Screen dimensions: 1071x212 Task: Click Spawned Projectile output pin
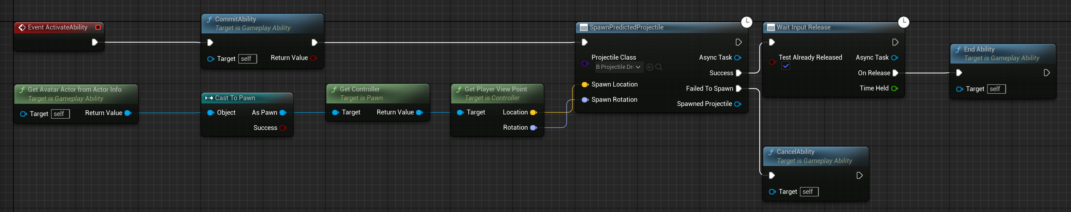click(x=738, y=104)
